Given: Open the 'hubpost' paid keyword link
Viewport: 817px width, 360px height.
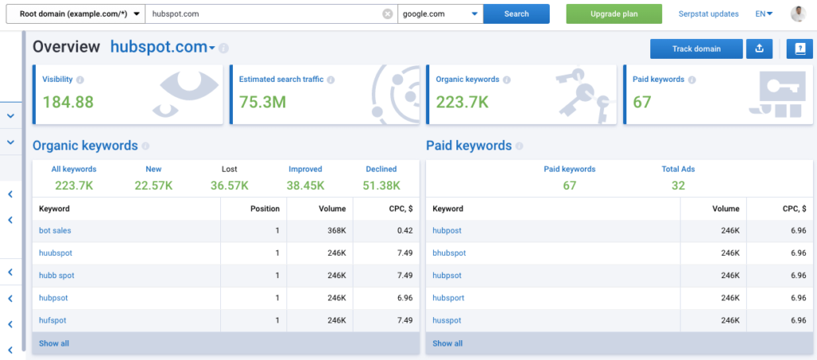Looking at the screenshot, I should (x=447, y=230).
